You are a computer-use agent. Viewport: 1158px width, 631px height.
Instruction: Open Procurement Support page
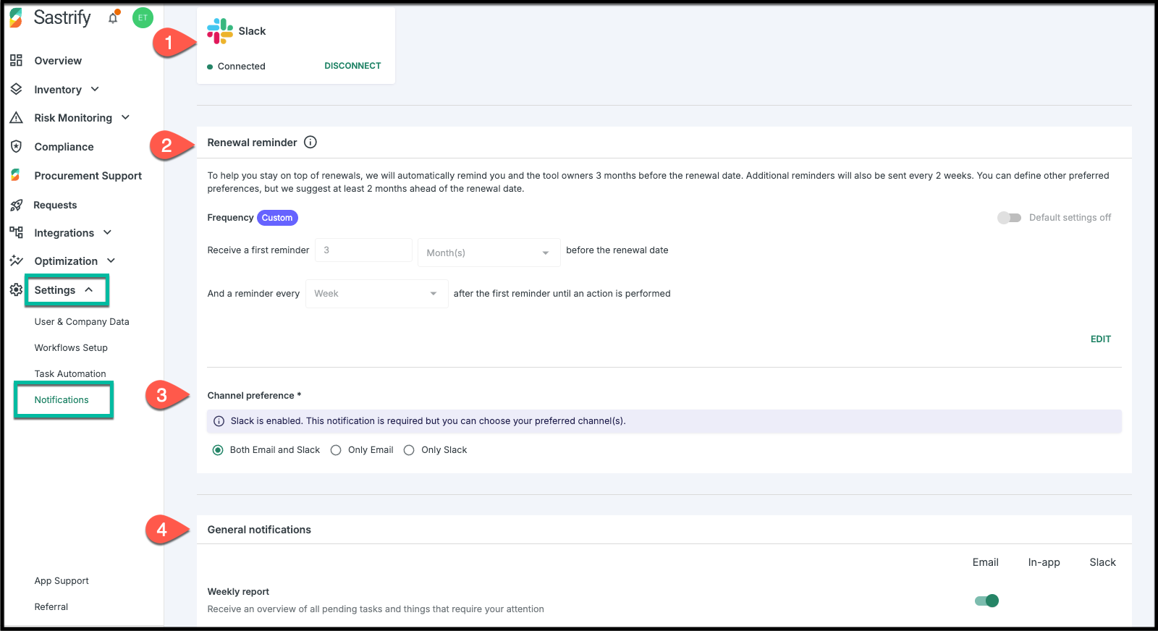(88, 176)
